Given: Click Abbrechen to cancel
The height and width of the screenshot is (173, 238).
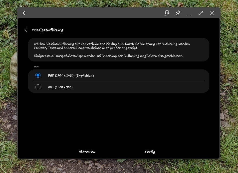Looking at the screenshot, I should tap(87, 152).
